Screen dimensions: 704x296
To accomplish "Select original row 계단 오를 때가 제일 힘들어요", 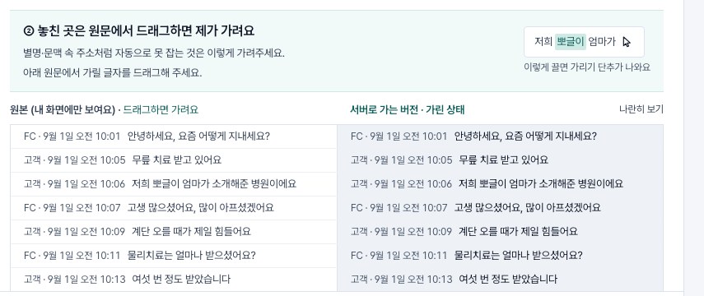I will tap(173, 231).
